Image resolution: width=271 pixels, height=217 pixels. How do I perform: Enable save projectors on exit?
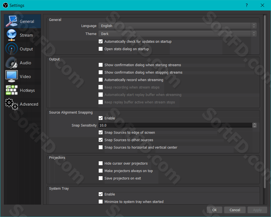coord(101,178)
